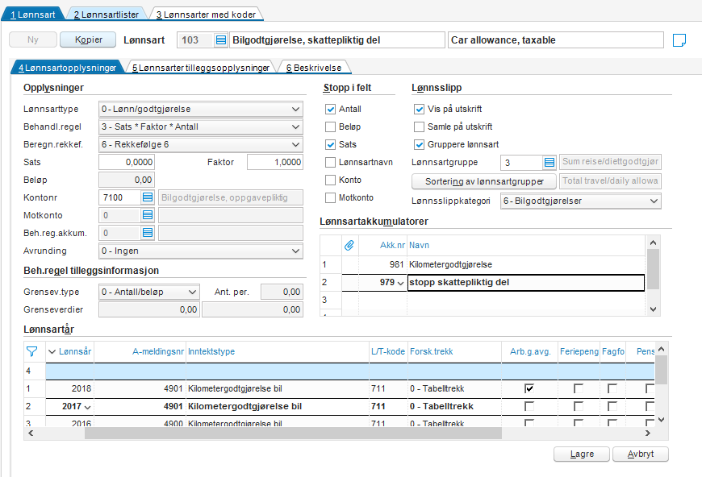Click the paperclip attachment column icon
Screen dimensions: 702x477
pyautogui.click(x=349, y=245)
